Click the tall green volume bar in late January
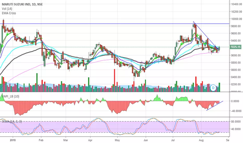The height and width of the screenshot is (143, 243). (x=37, y=82)
